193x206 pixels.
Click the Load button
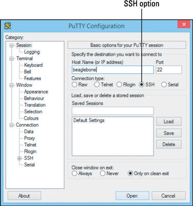point(169,122)
